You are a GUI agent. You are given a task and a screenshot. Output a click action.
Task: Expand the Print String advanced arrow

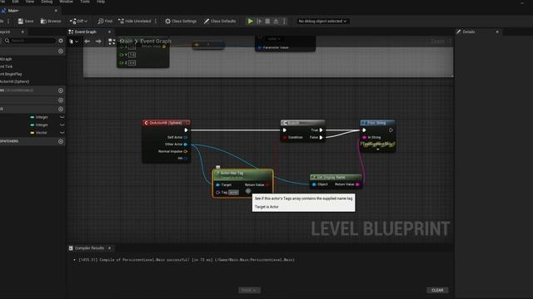coord(377,149)
